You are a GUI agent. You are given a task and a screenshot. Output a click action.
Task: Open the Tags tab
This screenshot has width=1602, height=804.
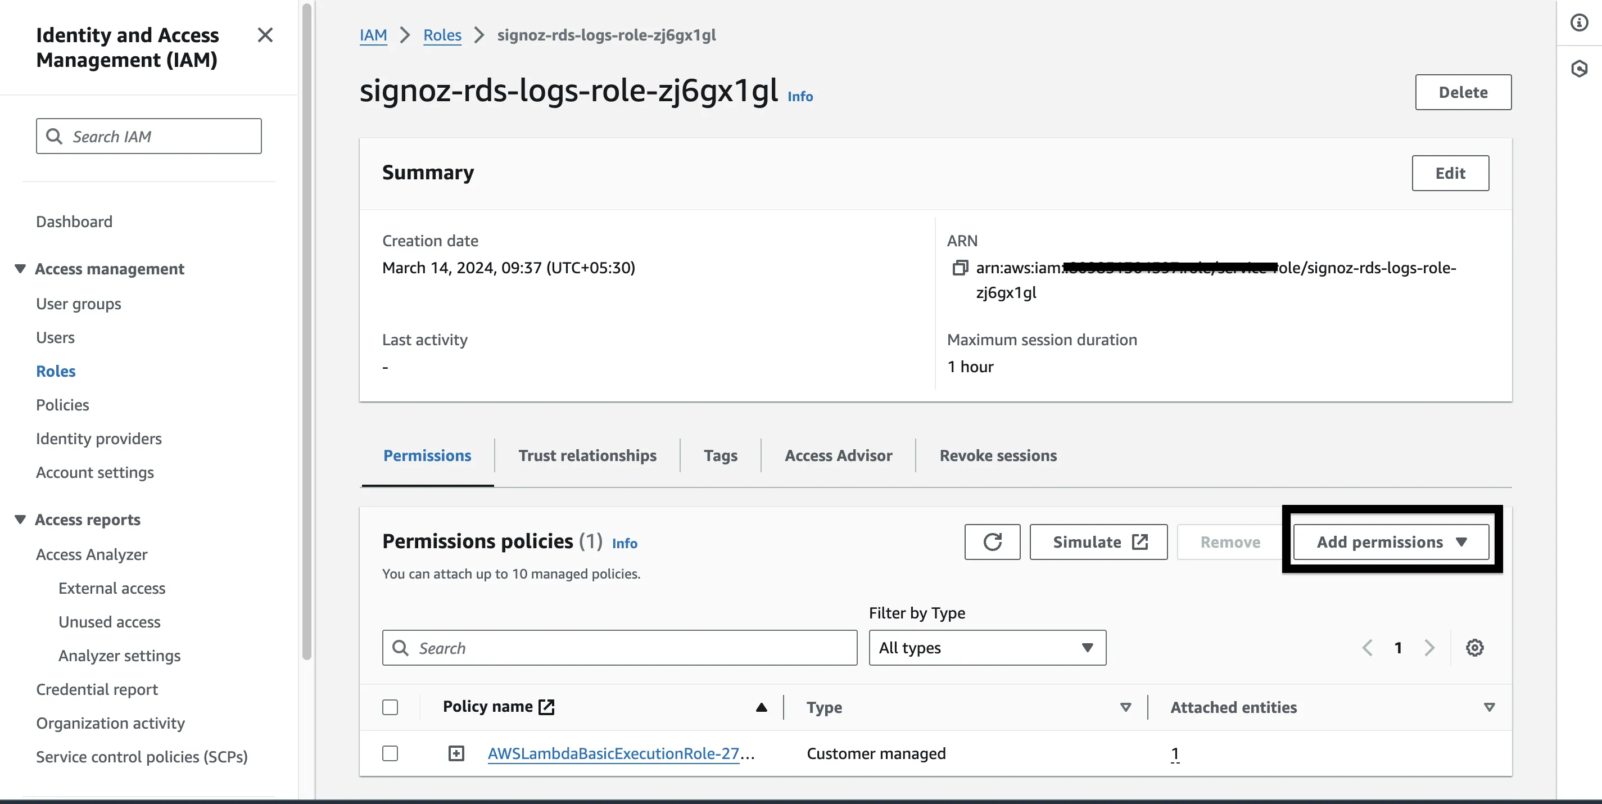point(720,455)
